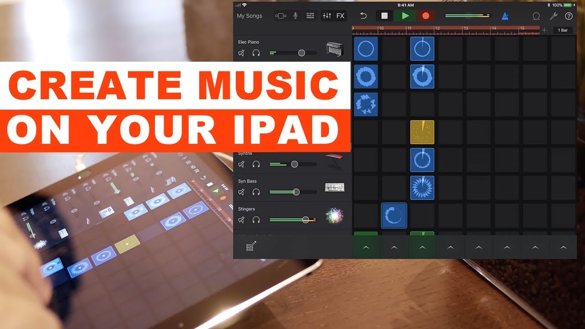This screenshot has height=329, width=585.
Task: Solo the Syn Bass track with headphones
Action: pyautogui.click(x=256, y=192)
